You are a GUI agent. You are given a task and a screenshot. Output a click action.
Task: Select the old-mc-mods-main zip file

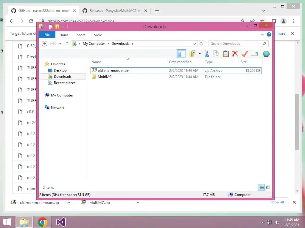[176, 71]
